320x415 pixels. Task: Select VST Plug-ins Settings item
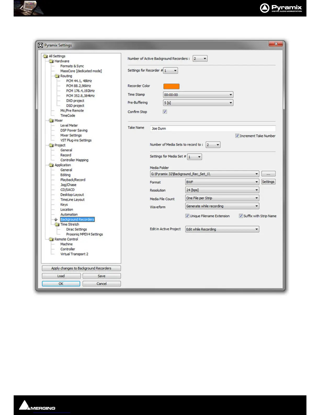point(76,140)
